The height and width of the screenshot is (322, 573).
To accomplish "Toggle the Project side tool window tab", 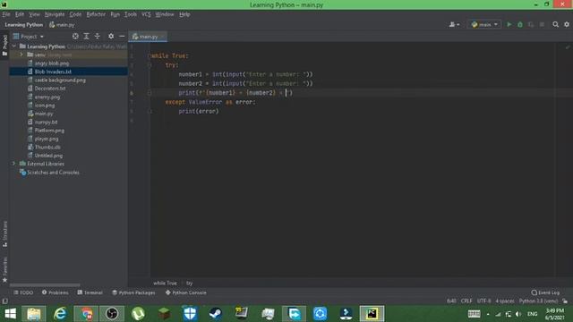I will click(x=4, y=46).
